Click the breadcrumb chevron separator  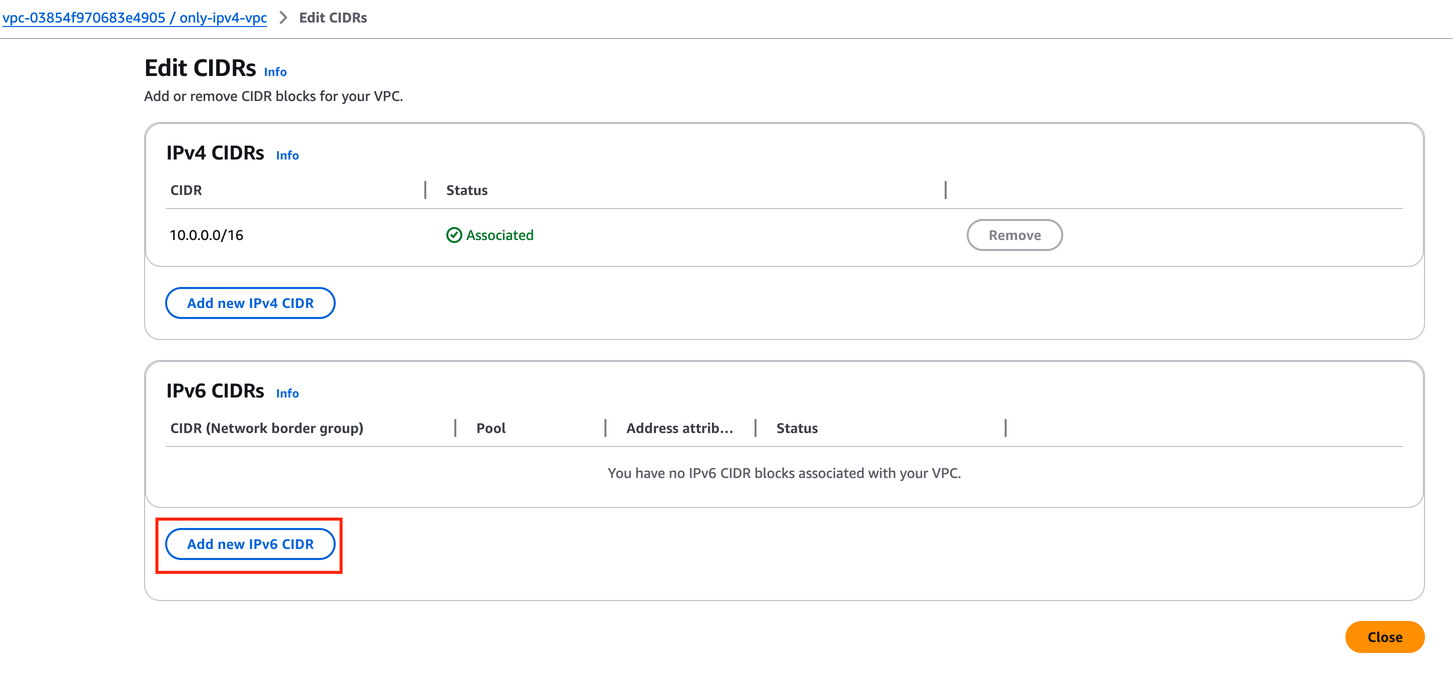[283, 18]
